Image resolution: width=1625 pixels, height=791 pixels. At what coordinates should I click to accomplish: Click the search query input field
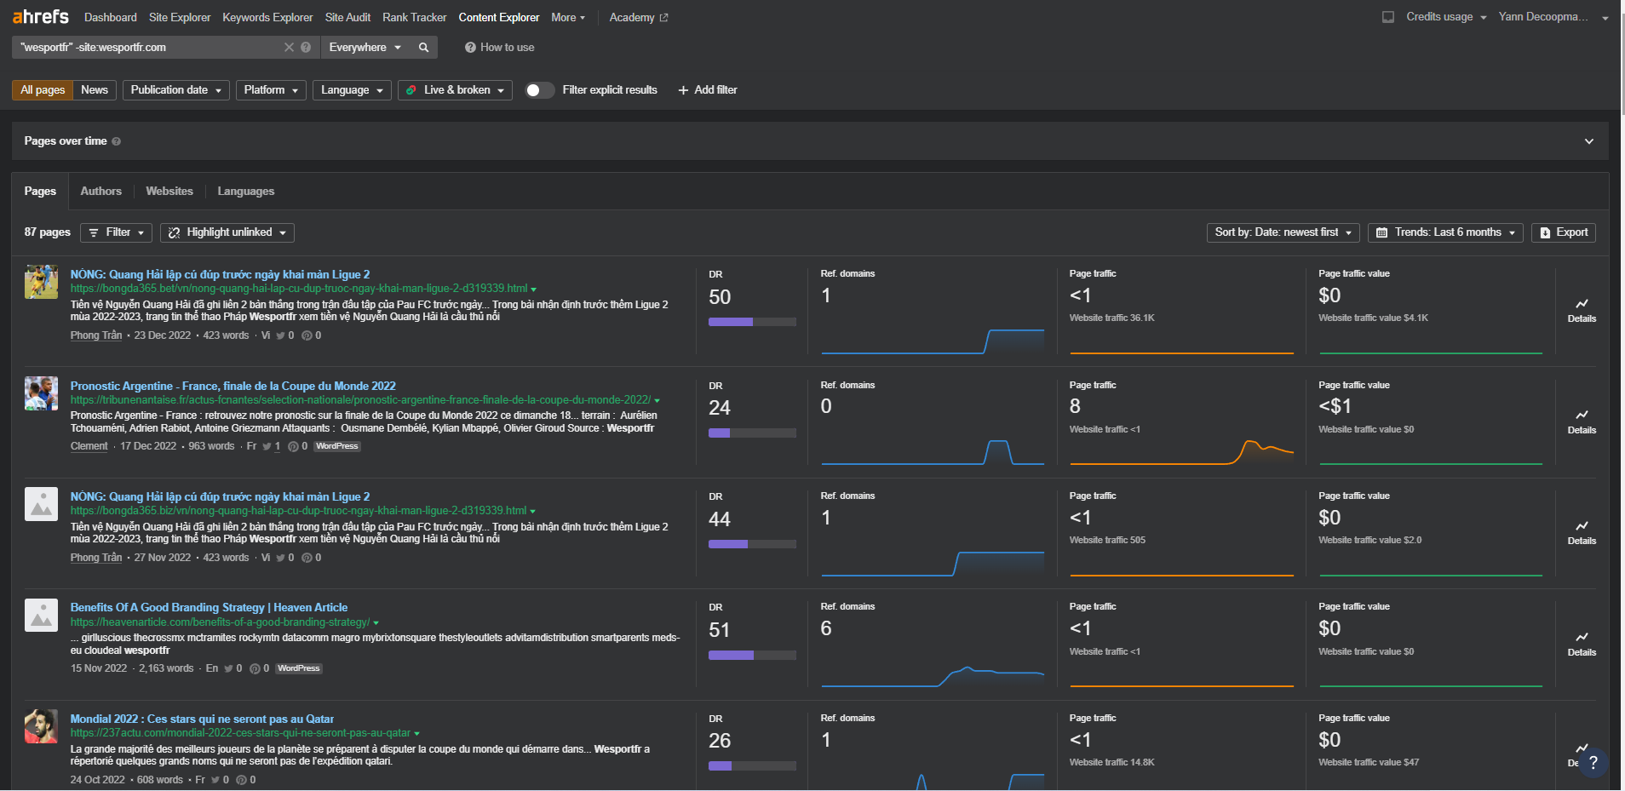(149, 48)
